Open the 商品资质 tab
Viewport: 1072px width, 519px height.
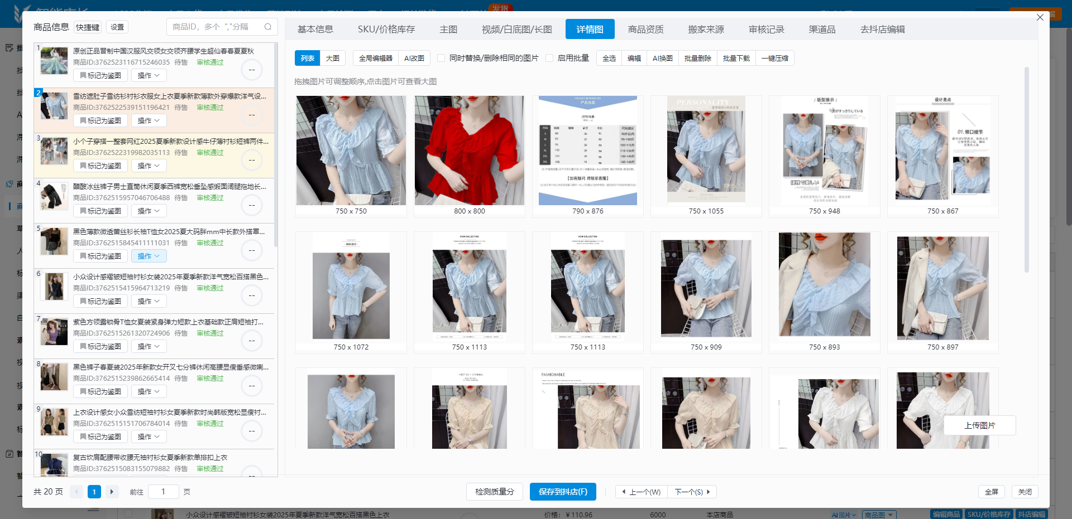(645, 29)
